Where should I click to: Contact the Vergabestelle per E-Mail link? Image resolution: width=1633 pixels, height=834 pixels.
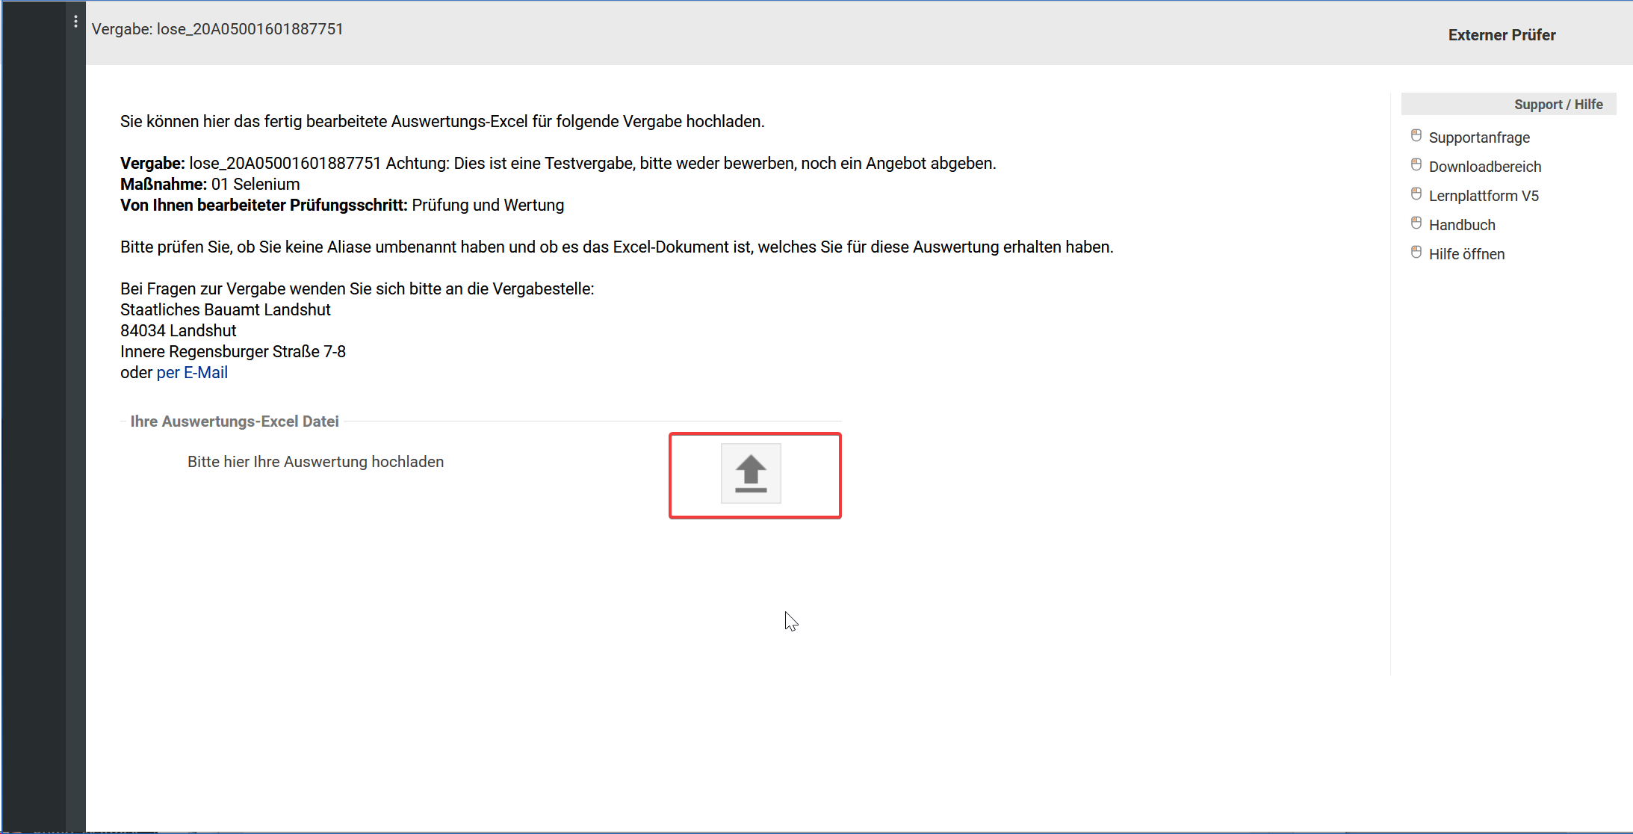click(x=192, y=372)
